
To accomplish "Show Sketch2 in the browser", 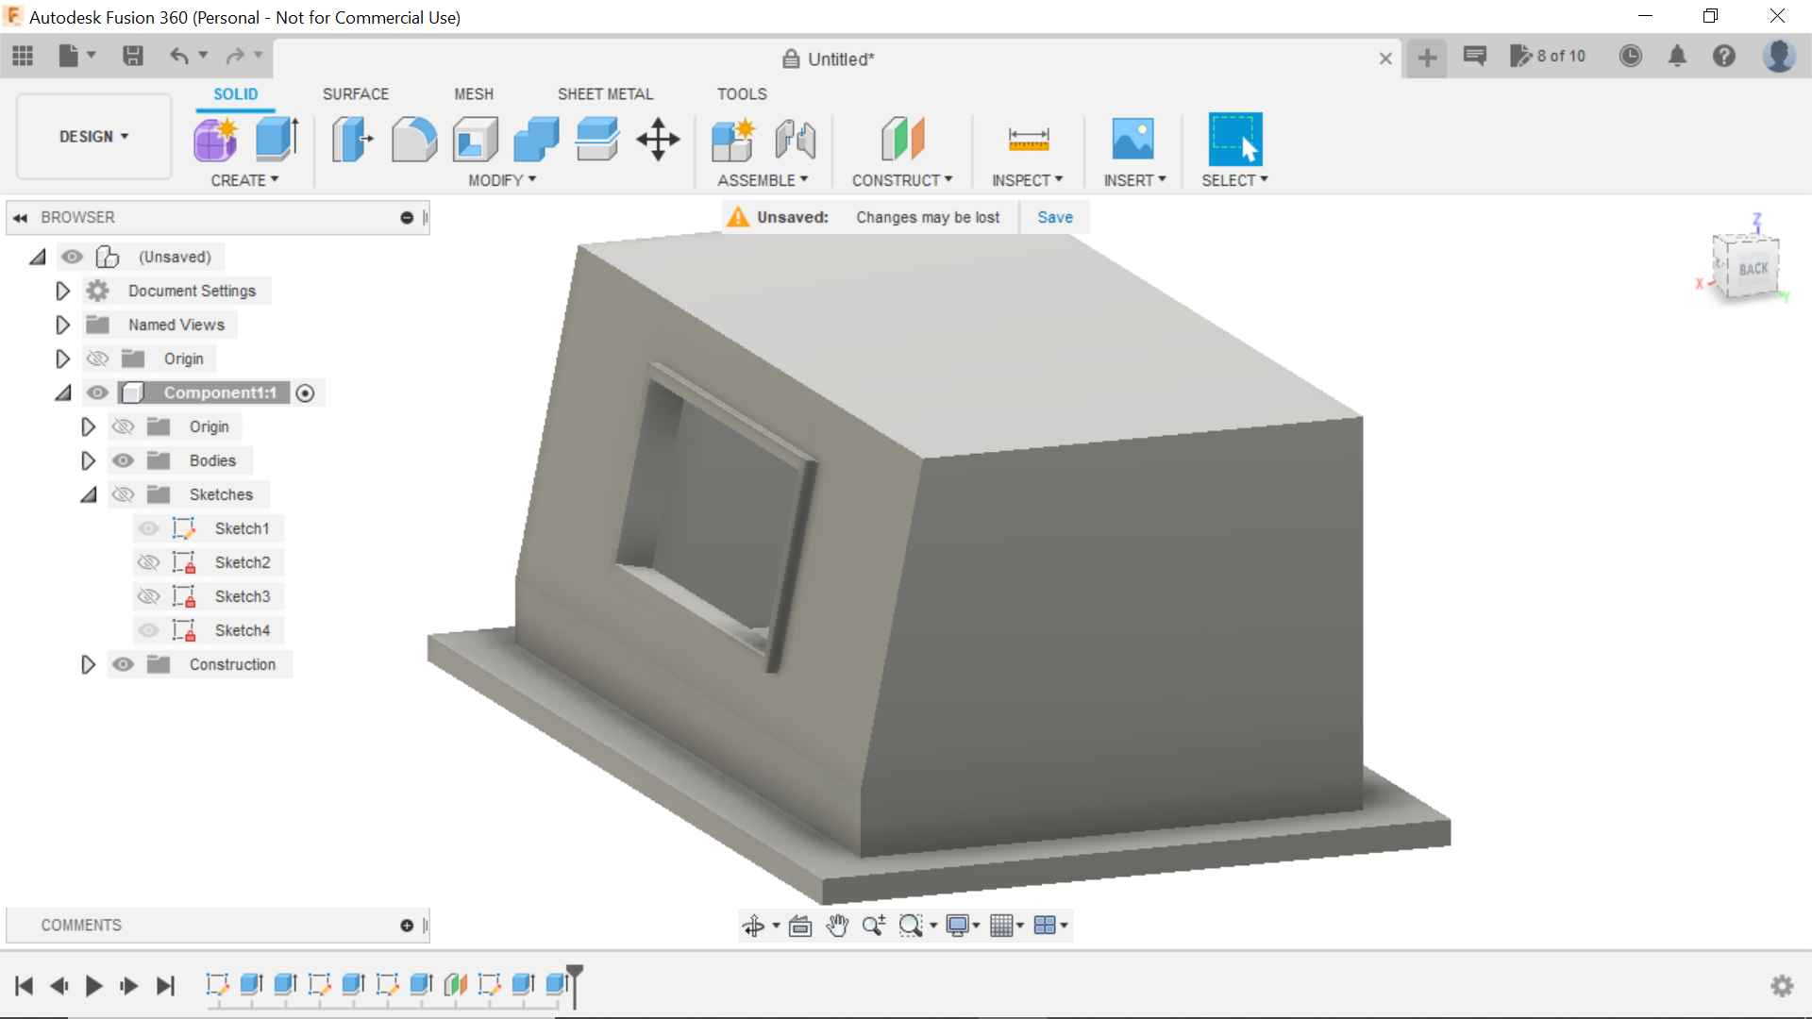I will [x=148, y=562].
